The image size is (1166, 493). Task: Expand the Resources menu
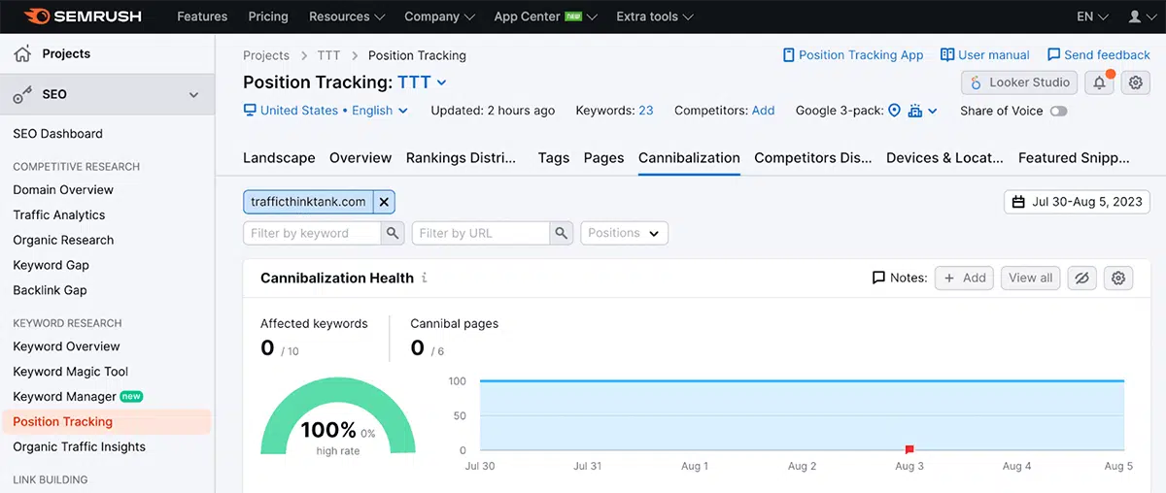pyautogui.click(x=347, y=16)
